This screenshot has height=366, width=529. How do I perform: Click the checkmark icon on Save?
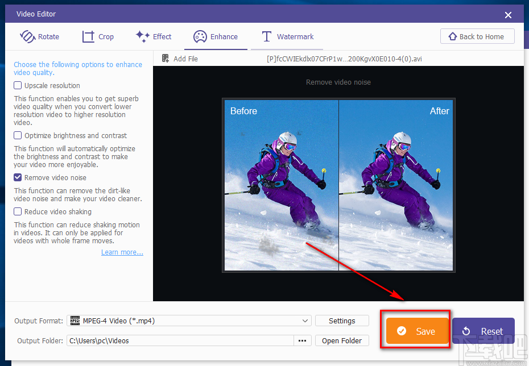tap(402, 331)
